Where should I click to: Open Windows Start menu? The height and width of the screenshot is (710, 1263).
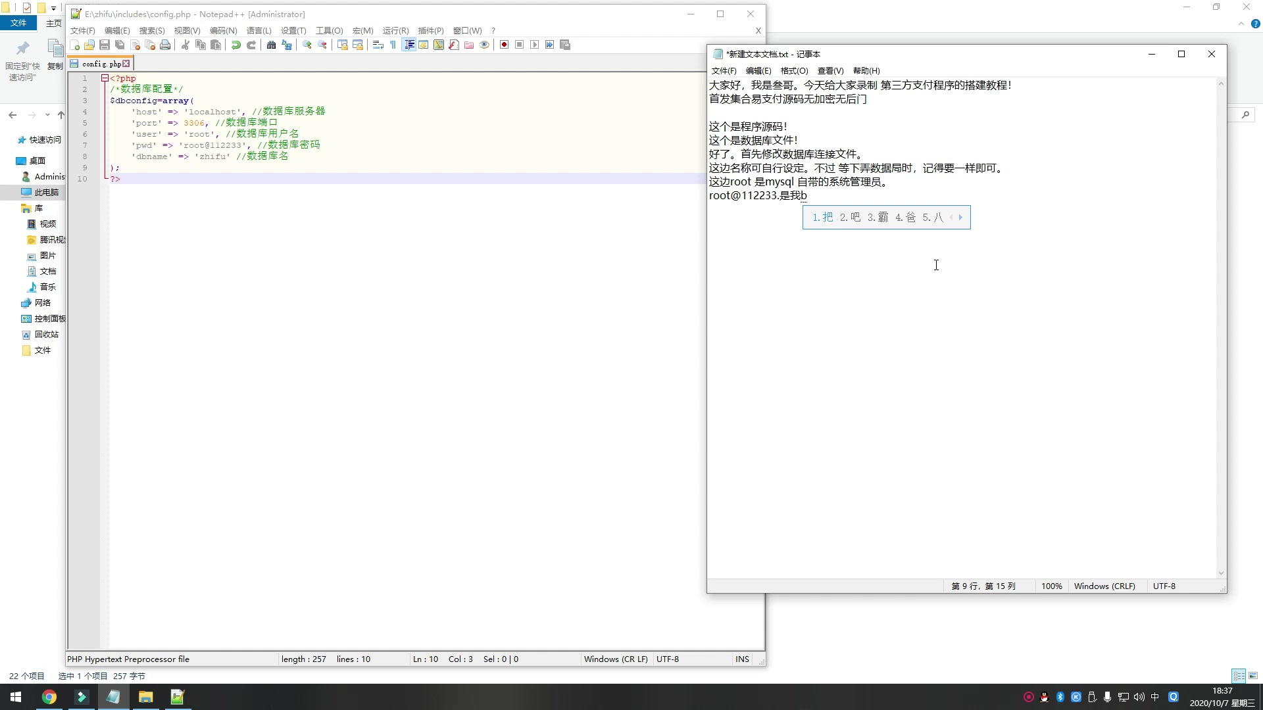[x=16, y=697]
